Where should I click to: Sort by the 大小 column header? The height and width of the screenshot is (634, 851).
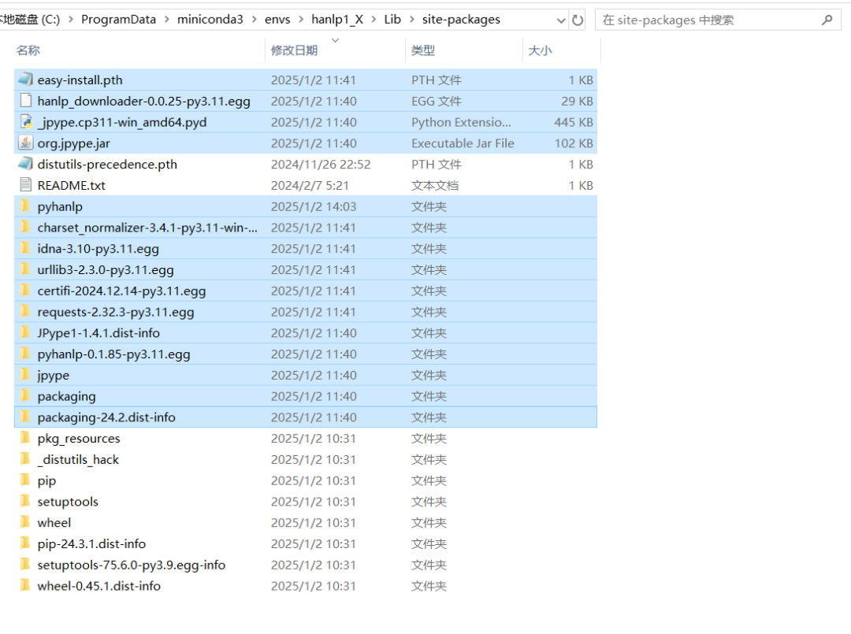click(x=540, y=50)
